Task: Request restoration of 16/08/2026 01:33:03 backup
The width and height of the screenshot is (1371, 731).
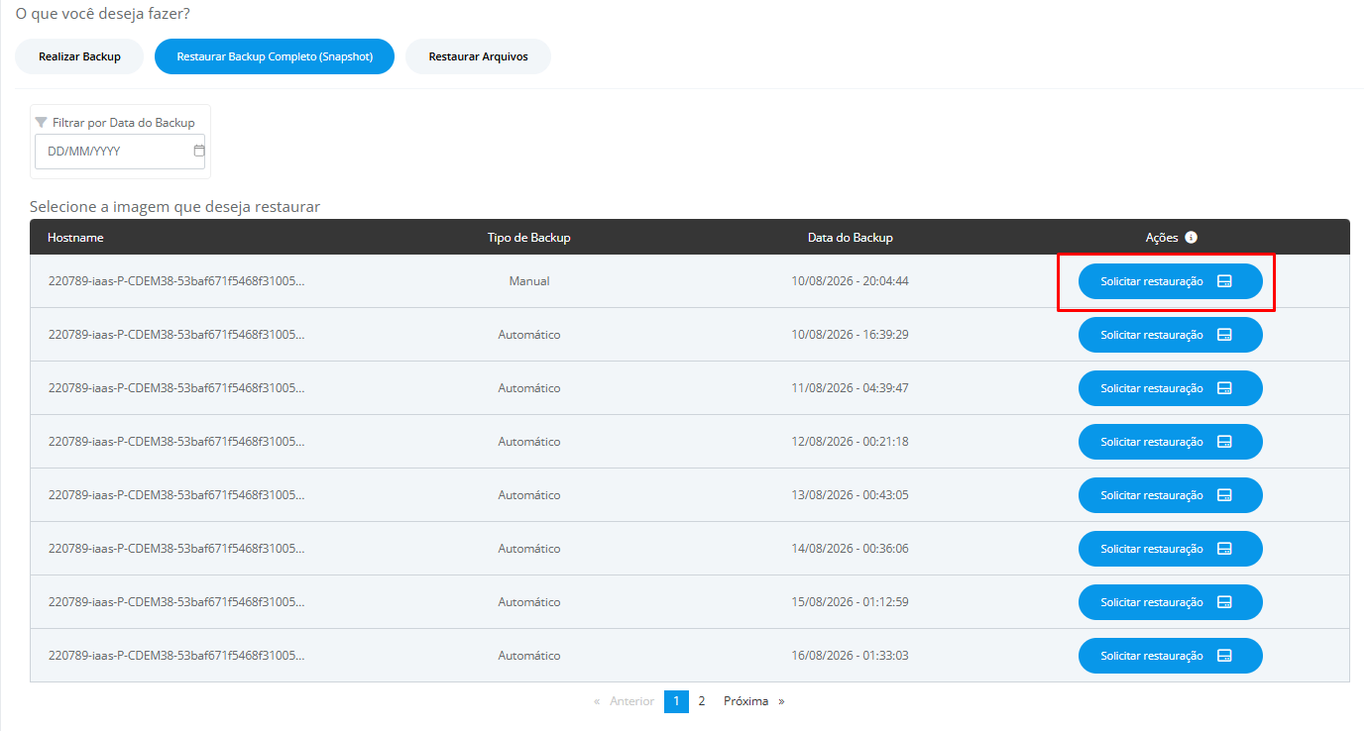Action: point(1171,656)
